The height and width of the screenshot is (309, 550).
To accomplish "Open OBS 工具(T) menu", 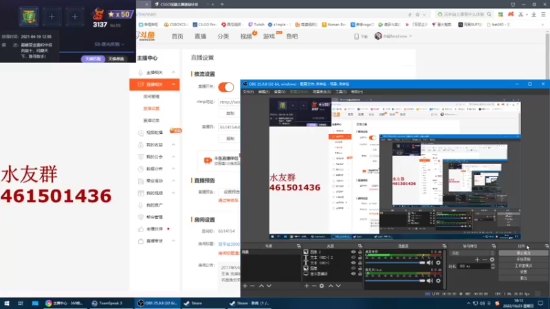I will point(340,92).
